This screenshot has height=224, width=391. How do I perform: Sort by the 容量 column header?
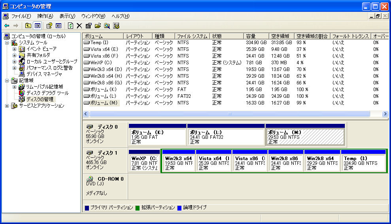click(x=256, y=36)
